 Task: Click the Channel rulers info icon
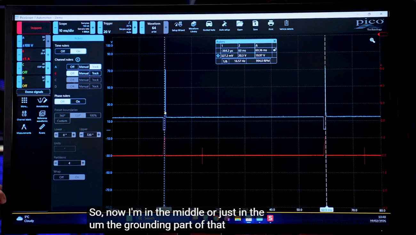78,60
